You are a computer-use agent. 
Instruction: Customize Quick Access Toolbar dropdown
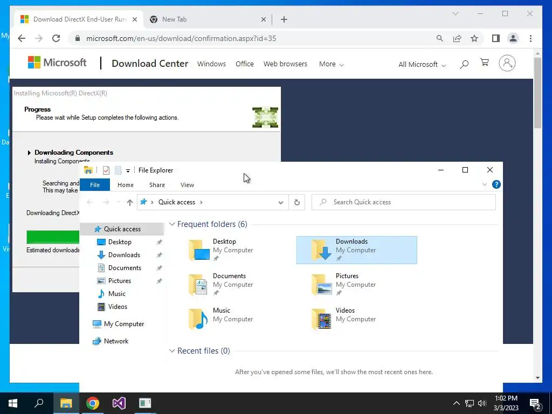pyautogui.click(x=128, y=171)
